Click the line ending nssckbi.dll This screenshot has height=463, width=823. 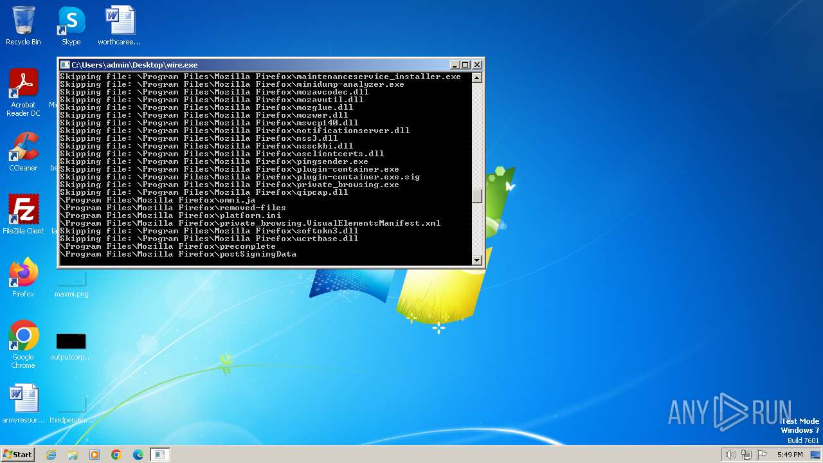[206, 146]
